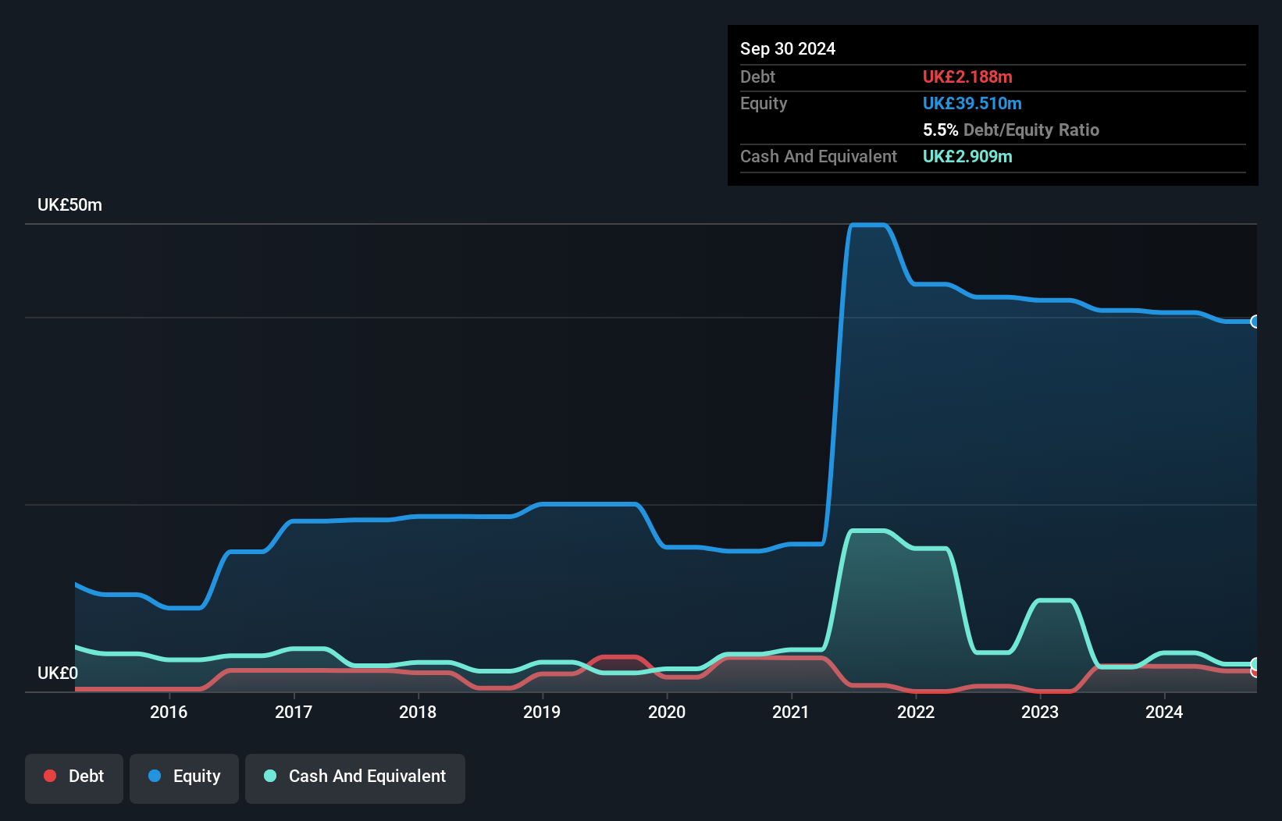Click the blue Equity legend dot
The height and width of the screenshot is (821, 1282).
click(x=155, y=776)
